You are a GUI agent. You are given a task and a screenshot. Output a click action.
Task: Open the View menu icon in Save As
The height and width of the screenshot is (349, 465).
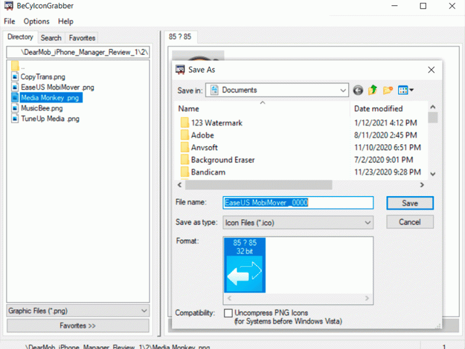point(405,90)
